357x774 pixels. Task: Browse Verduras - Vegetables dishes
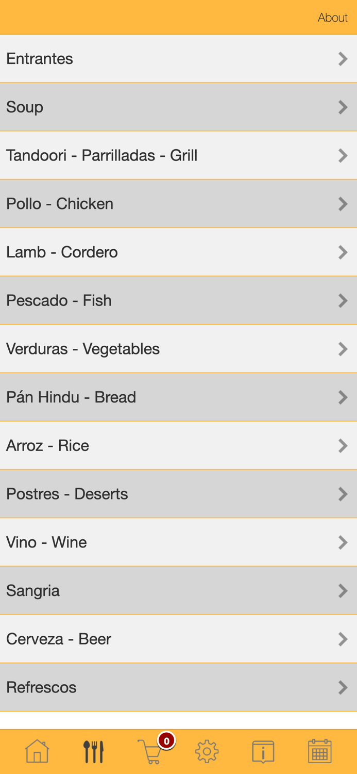[x=178, y=348]
